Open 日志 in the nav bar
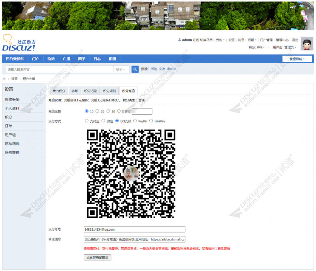 97,59
